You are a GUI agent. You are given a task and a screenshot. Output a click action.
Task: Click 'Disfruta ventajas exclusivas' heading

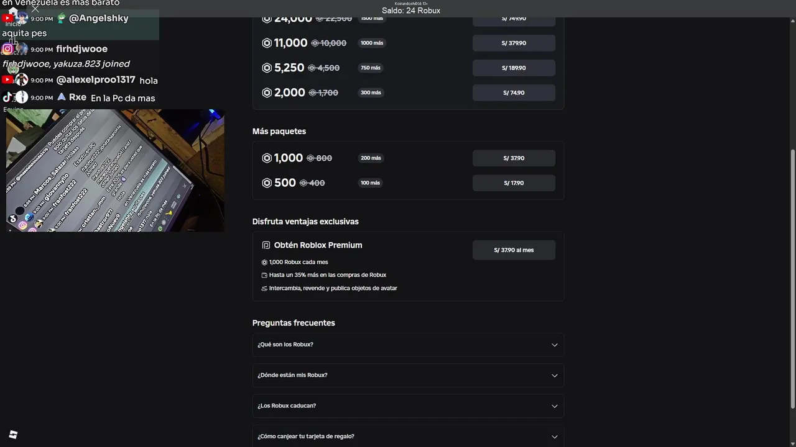tap(305, 221)
